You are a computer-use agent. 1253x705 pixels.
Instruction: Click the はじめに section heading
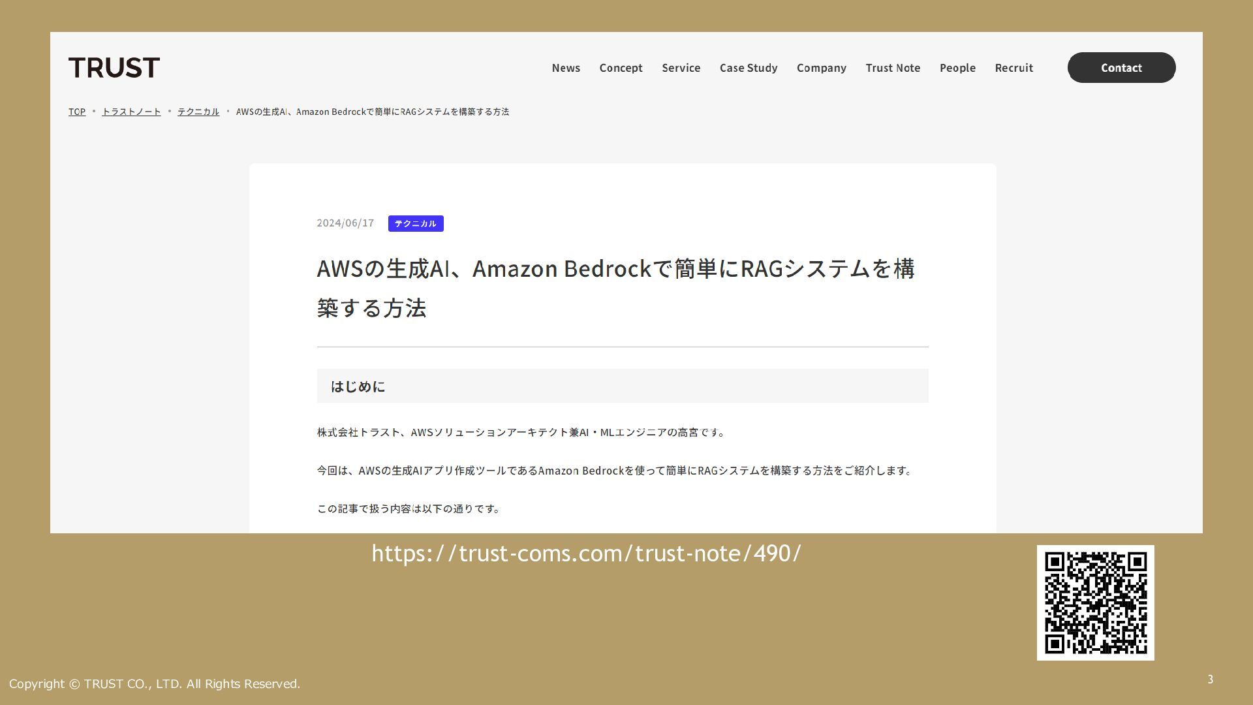coord(623,386)
